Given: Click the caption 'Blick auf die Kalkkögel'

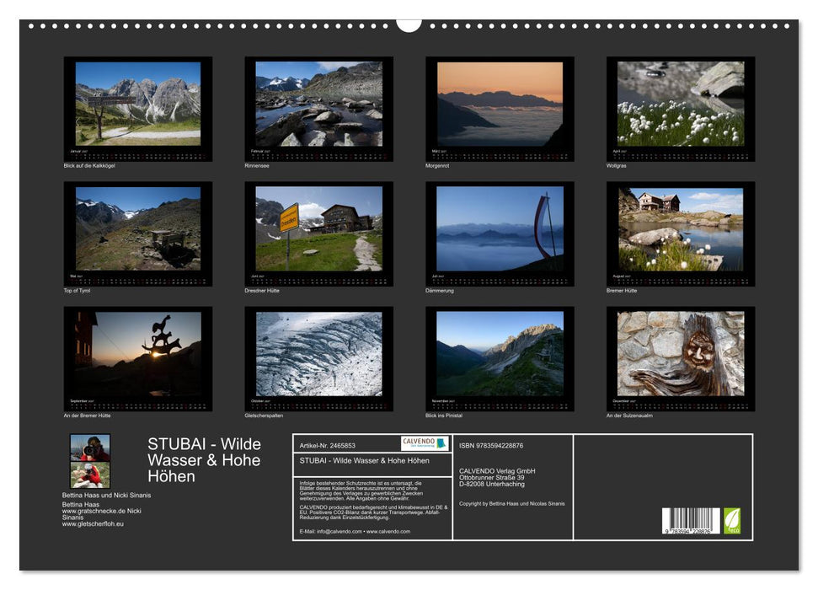Looking at the screenshot, I should tap(89, 165).
